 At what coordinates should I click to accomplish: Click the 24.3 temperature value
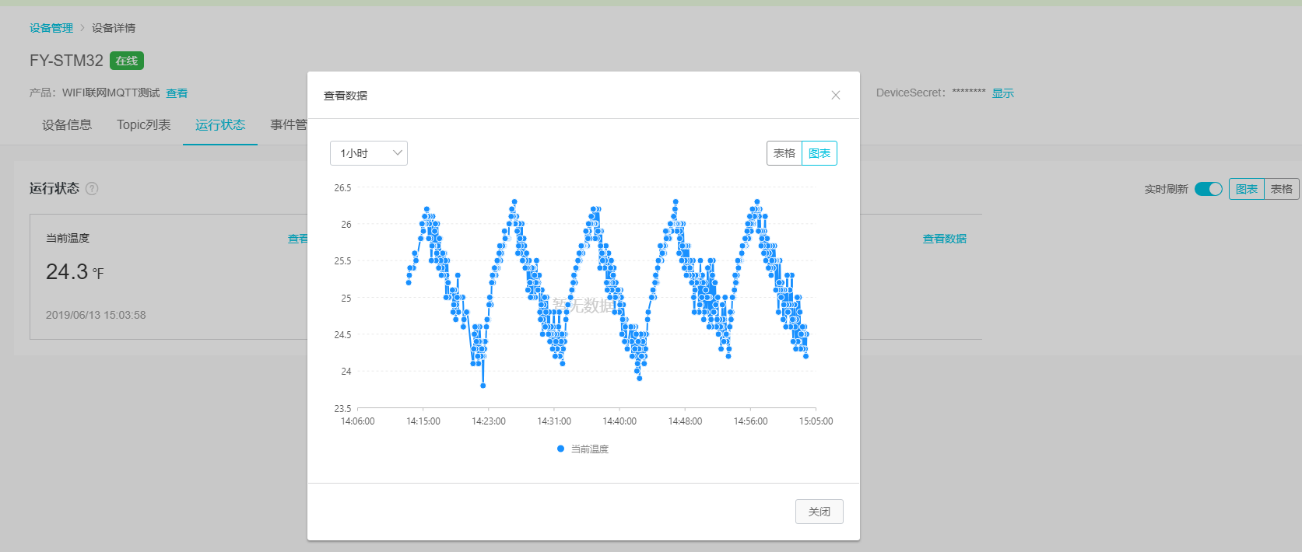click(67, 272)
